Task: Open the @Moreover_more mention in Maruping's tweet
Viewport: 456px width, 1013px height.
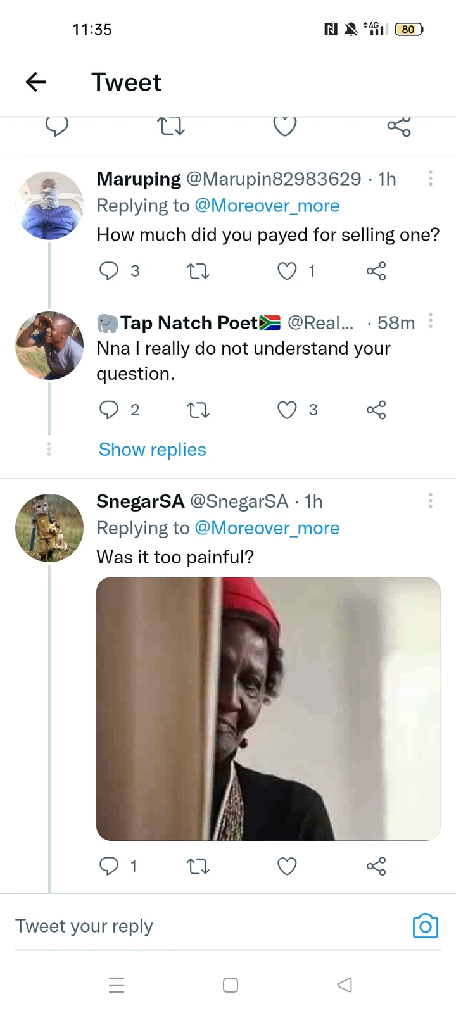Action: point(267,206)
